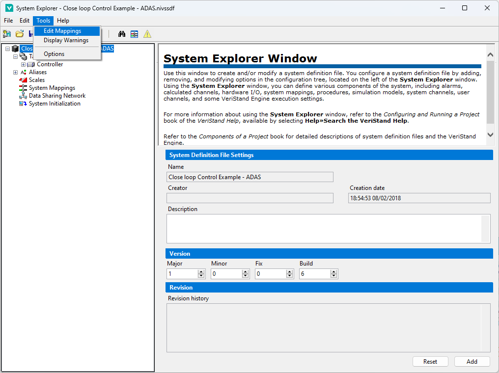Select Aliases in the tree
This screenshot has height=373, width=499.
click(x=38, y=72)
